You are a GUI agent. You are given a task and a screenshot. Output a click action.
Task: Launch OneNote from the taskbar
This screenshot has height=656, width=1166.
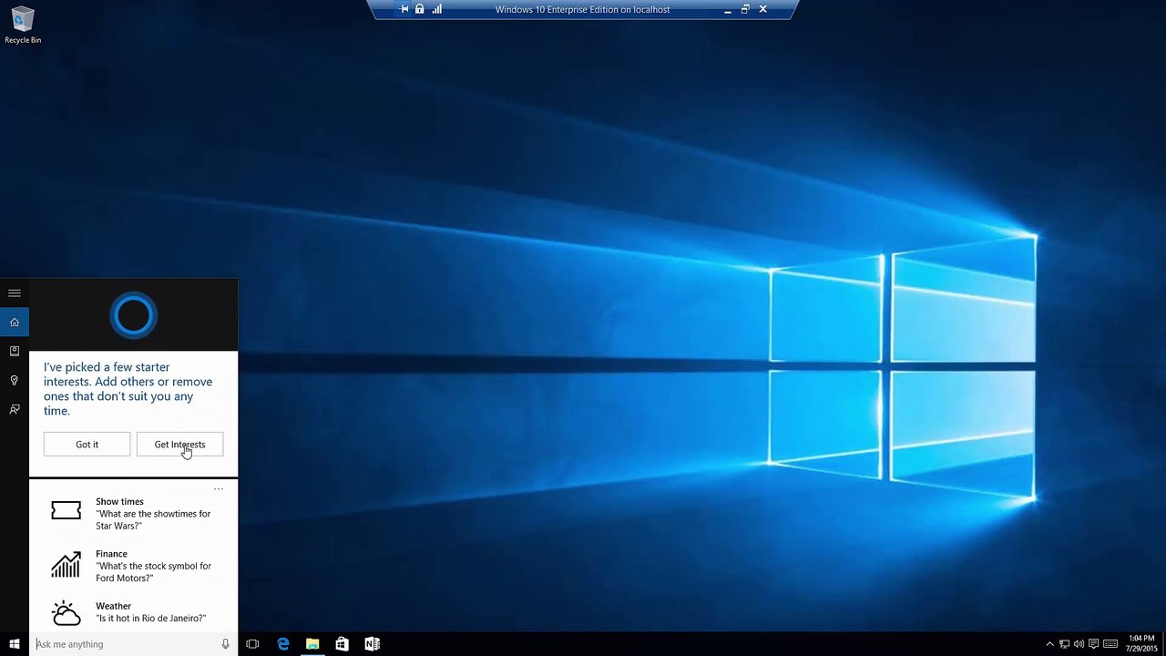click(x=372, y=644)
